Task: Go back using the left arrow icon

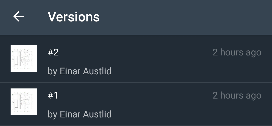Action: click(x=19, y=16)
